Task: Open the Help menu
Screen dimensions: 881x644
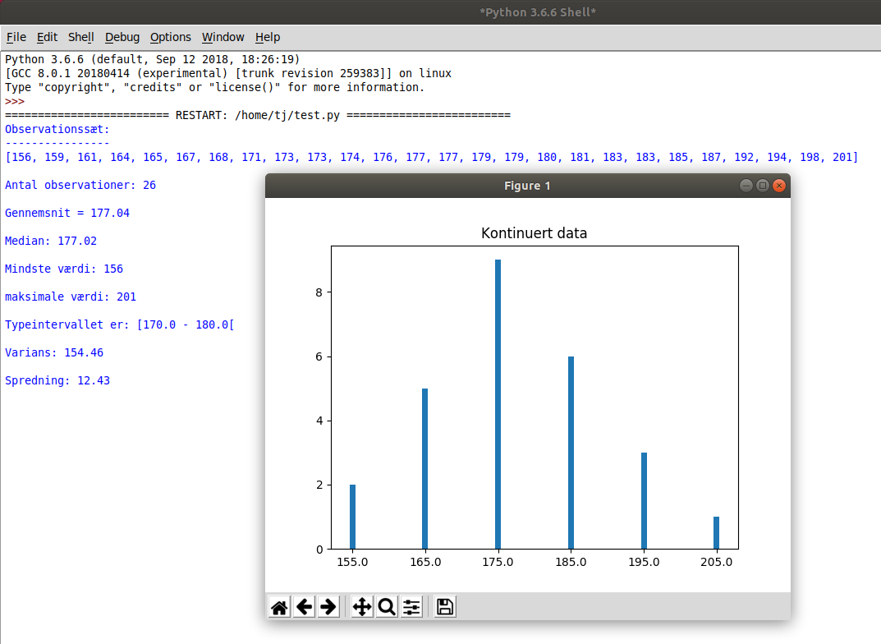Action: point(268,37)
